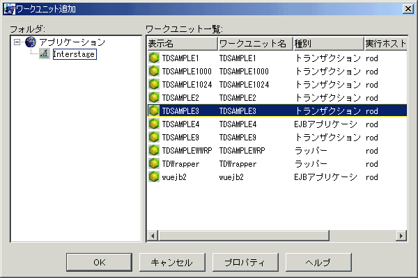Sort by the 種別 column header
The image size is (418, 278).
click(329, 43)
